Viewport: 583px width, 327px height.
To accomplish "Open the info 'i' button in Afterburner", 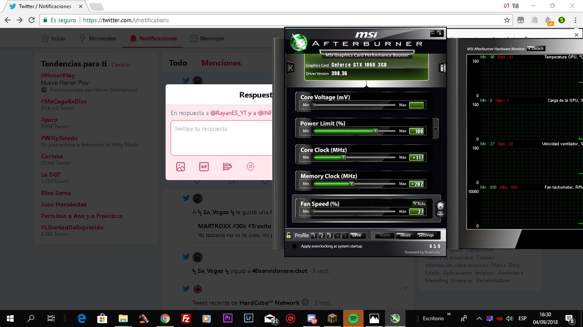I will pyautogui.click(x=442, y=67).
